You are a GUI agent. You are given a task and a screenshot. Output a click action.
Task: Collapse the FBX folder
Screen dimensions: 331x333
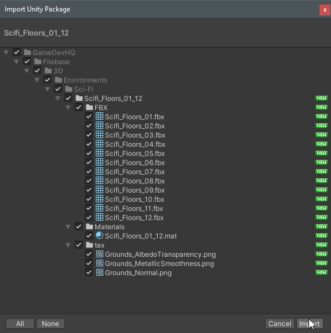click(68, 107)
